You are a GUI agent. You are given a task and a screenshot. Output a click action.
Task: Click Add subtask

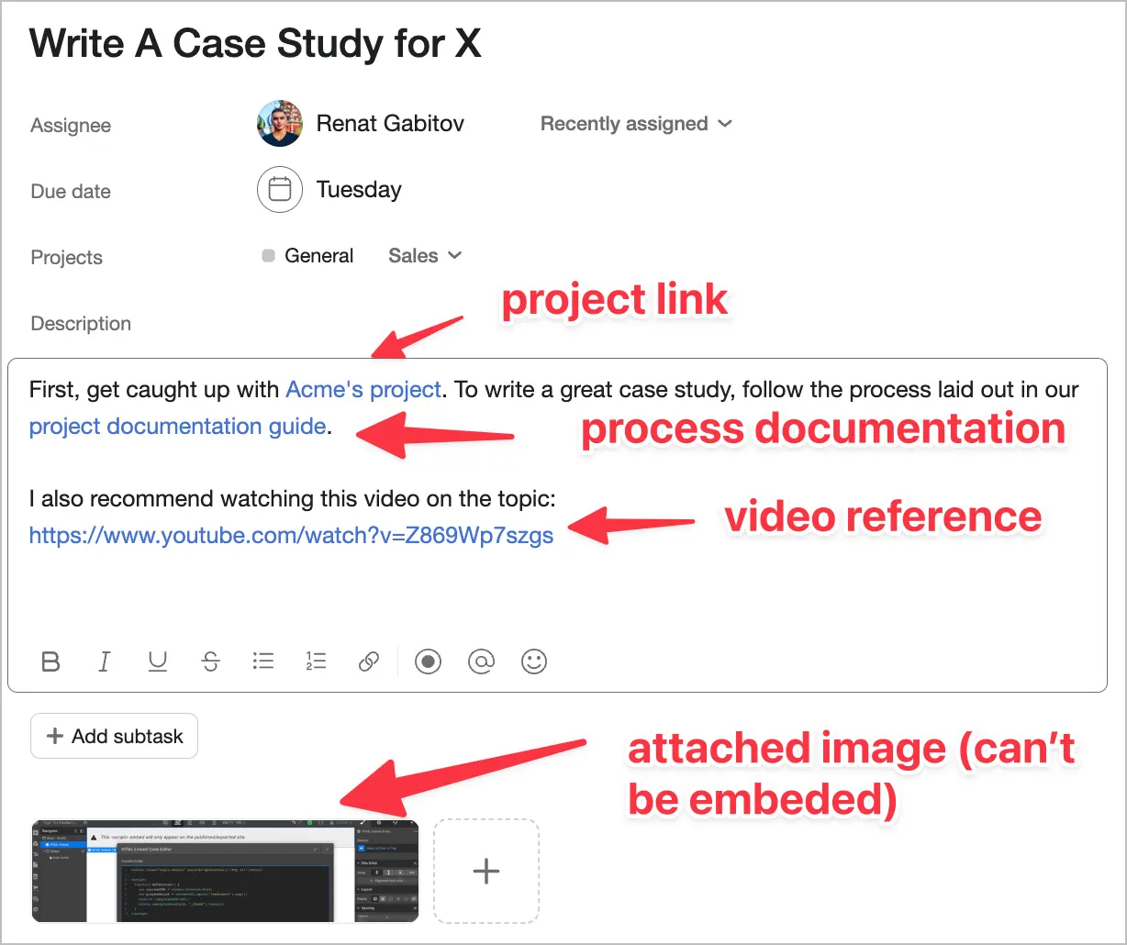pyautogui.click(x=114, y=735)
